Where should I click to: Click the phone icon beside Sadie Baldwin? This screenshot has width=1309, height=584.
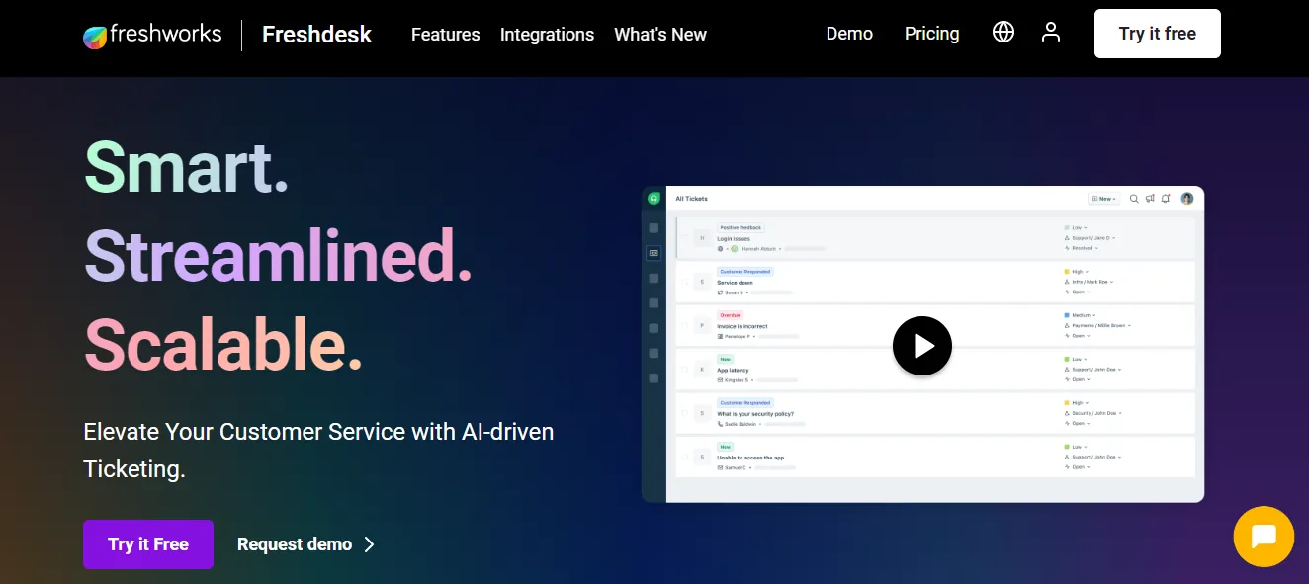click(721, 424)
